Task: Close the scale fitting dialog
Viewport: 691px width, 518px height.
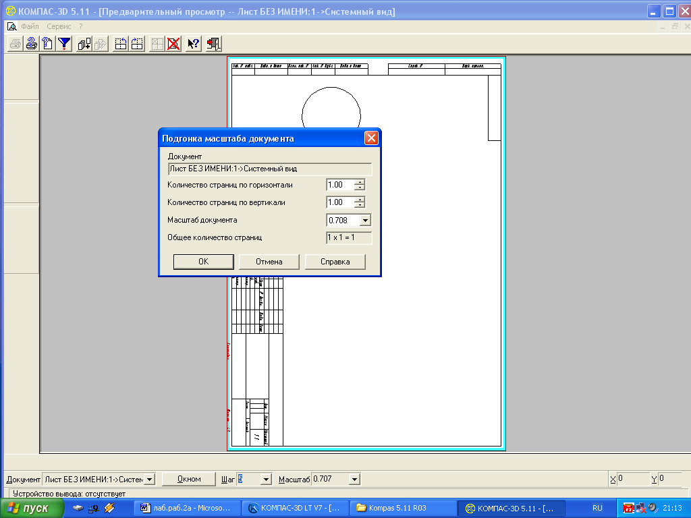Action: pos(372,138)
